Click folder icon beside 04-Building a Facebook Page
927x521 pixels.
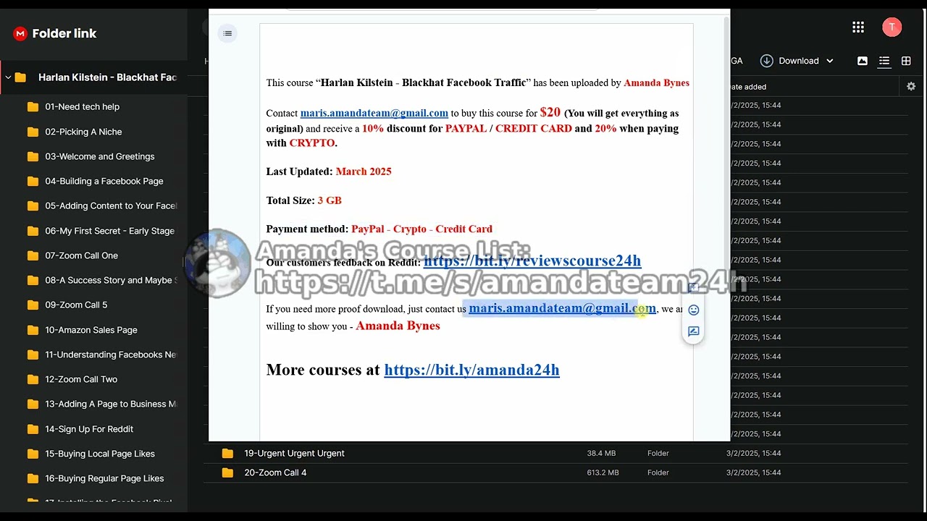(x=33, y=182)
